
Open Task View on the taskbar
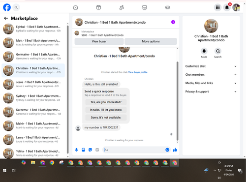pos(14,170)
